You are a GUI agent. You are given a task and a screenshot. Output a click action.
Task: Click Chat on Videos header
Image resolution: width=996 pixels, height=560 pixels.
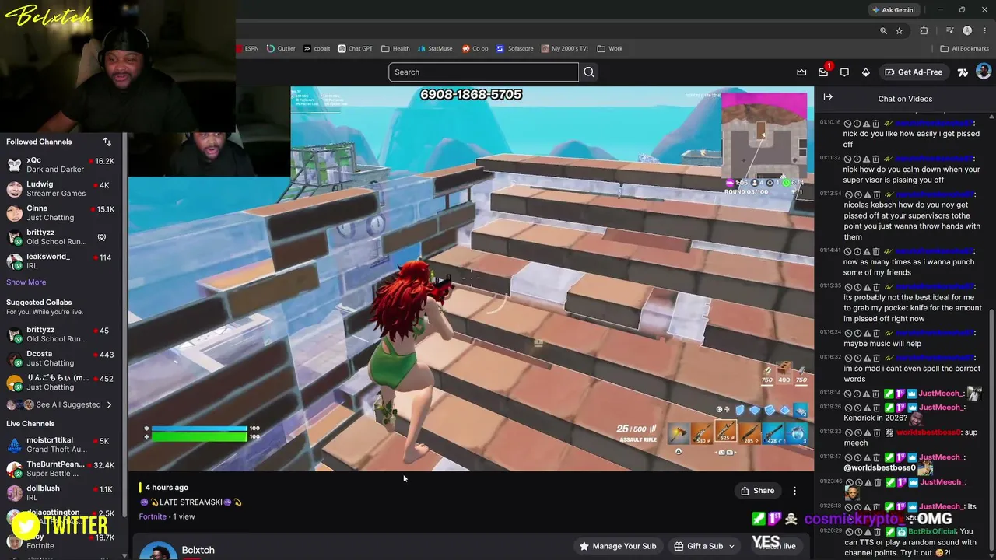(x=905, y=99)
